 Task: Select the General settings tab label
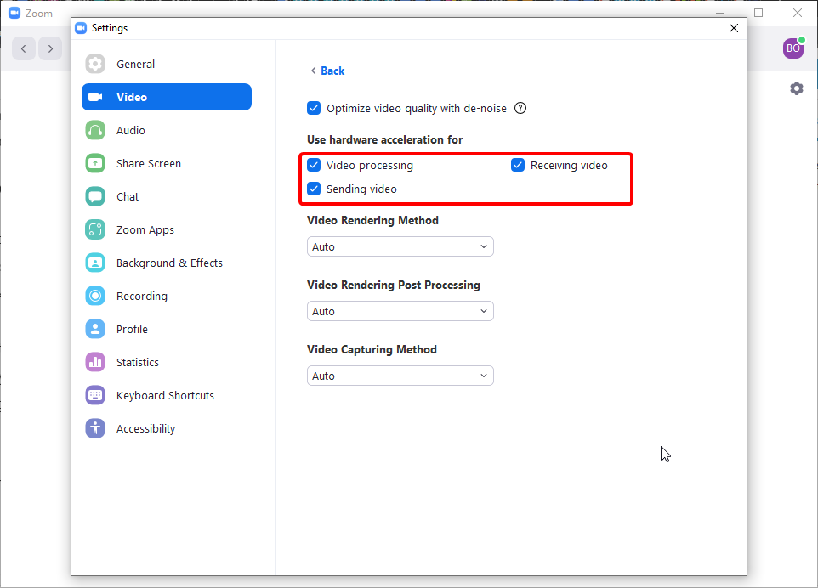[136, 64]
